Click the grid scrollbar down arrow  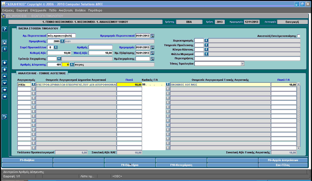tap(298, 148)
